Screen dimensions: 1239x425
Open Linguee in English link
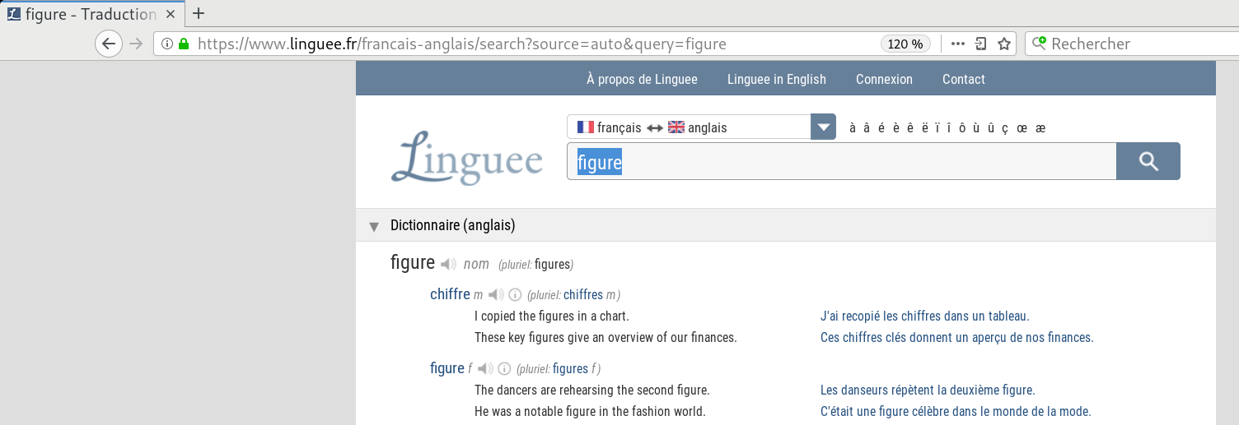pyautogui.click(x=776, y=80)
